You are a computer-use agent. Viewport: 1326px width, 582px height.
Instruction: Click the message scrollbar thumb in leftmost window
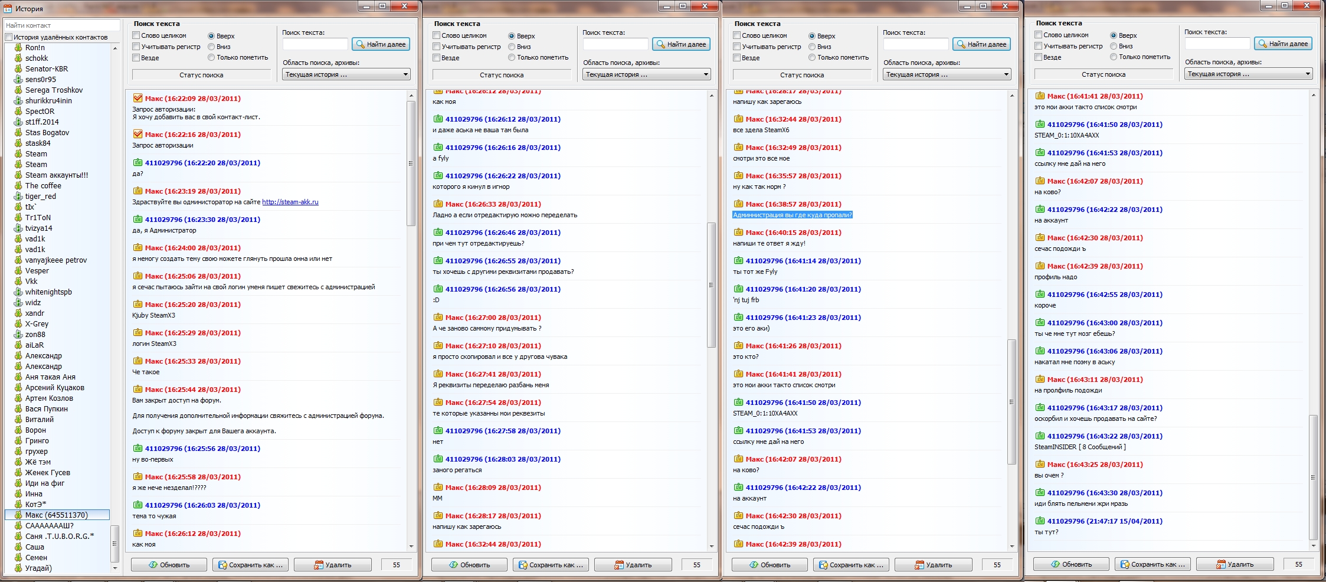[411, 163]
